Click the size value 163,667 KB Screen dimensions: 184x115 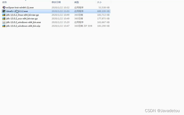click(103, 22)
